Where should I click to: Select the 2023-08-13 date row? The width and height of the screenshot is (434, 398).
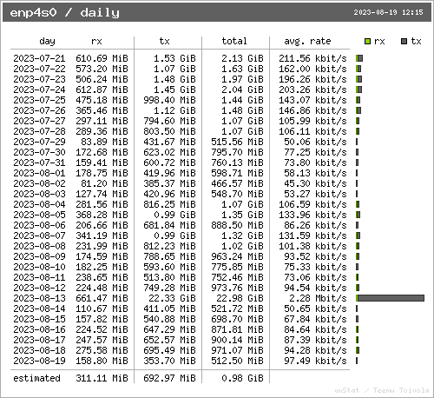click(x=180, y=298)
